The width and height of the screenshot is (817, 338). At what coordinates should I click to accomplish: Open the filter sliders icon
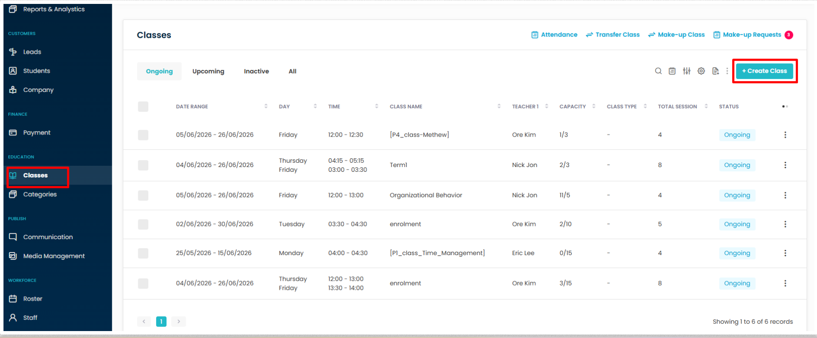(x=687, y=71)
